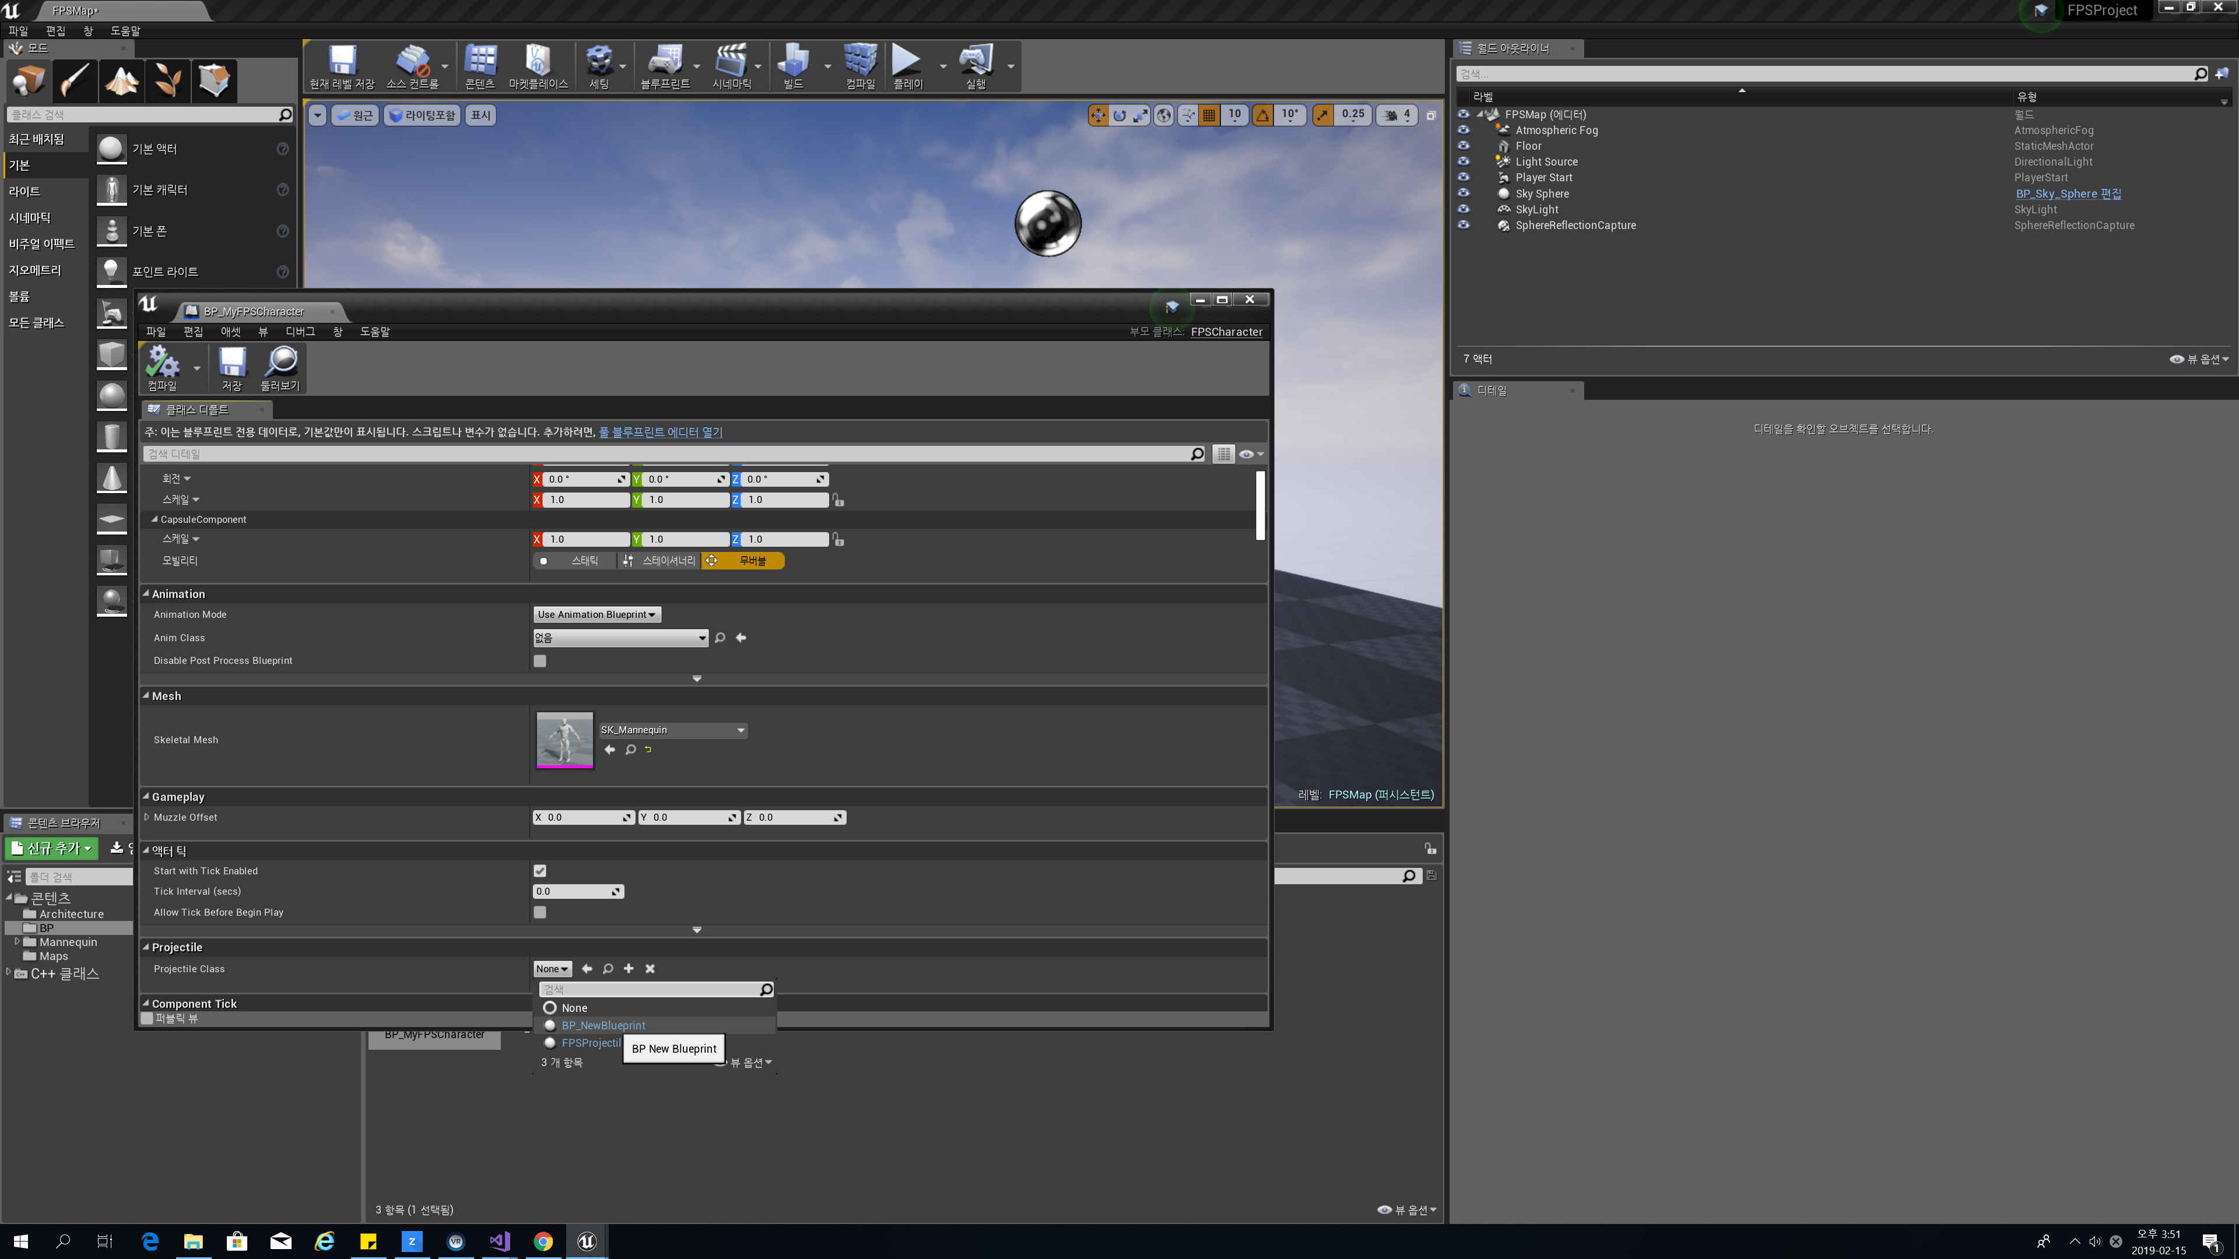
Task: Clear Projectile Class with X icon
Action: pos(650,969)
